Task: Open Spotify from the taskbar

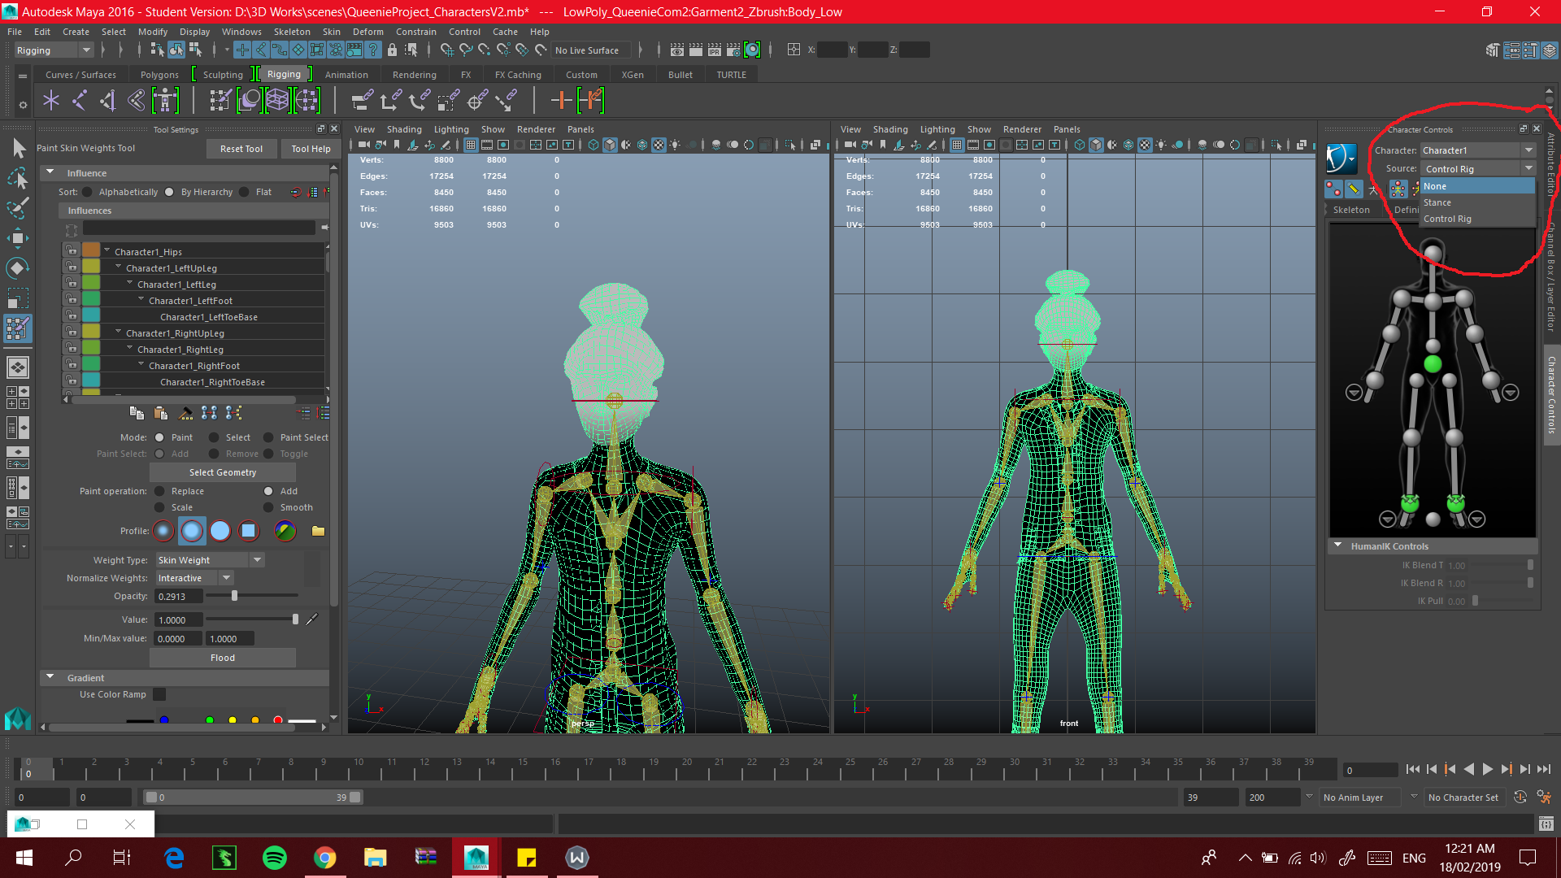Action: [275, 857]
